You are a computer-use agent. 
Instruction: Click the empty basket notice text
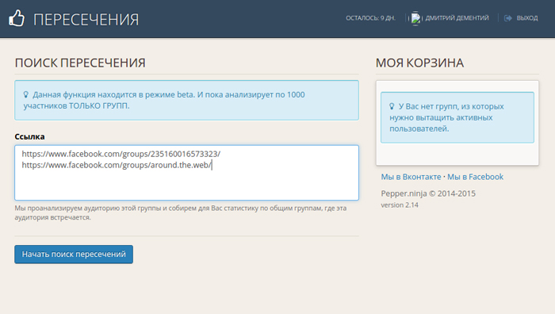point(446,117)
